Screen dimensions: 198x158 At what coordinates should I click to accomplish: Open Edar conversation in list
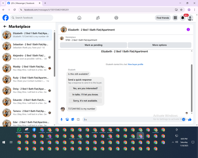click(x=27, y=122)
